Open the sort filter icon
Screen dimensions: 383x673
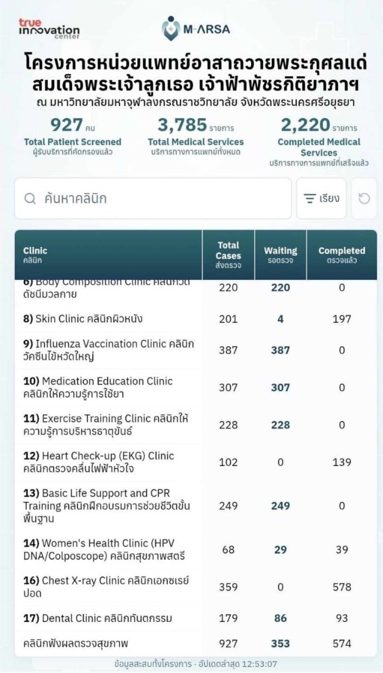[310, 198]
